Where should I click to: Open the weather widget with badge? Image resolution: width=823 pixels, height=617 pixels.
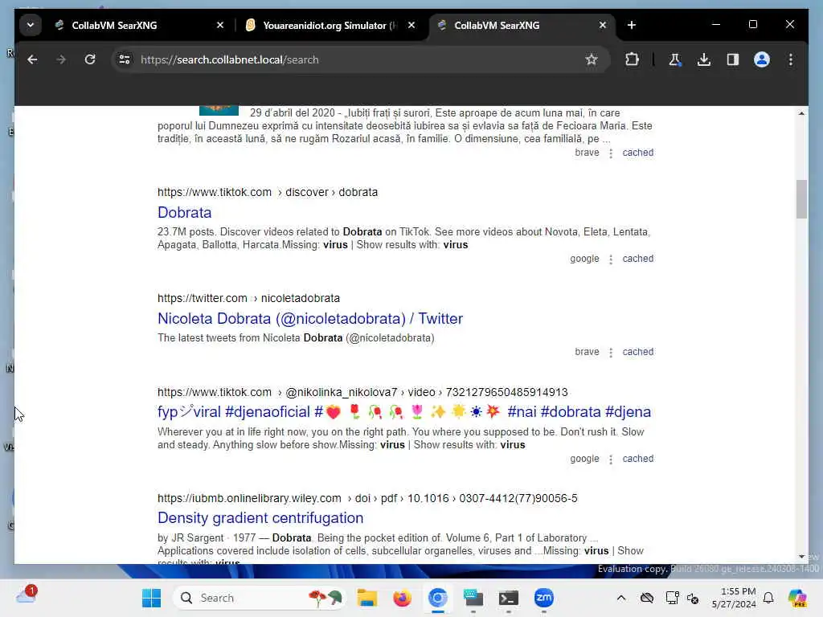(x=27, y=595)
